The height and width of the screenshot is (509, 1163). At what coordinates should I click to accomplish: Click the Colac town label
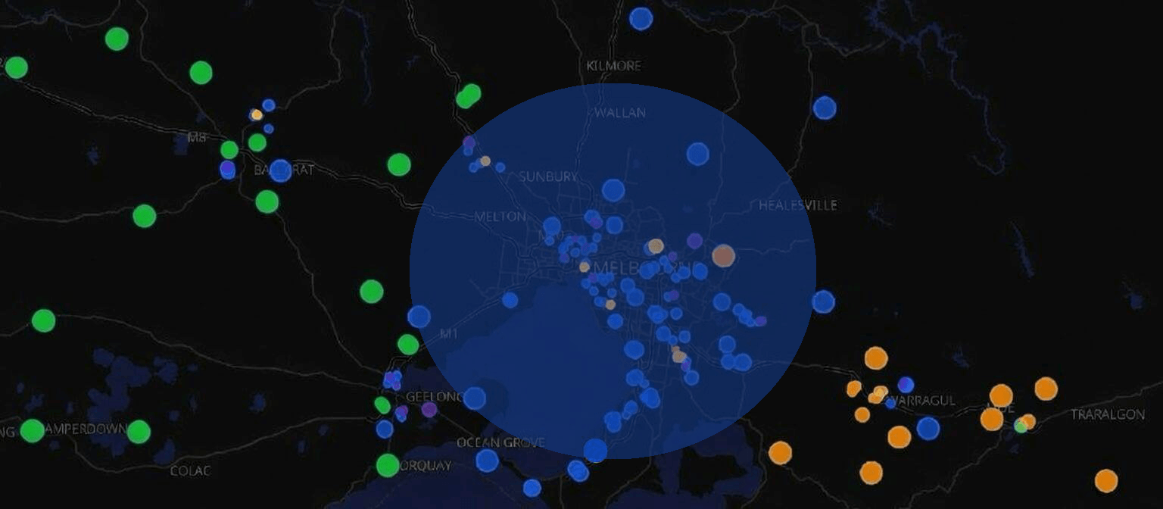tap(191, 471)
